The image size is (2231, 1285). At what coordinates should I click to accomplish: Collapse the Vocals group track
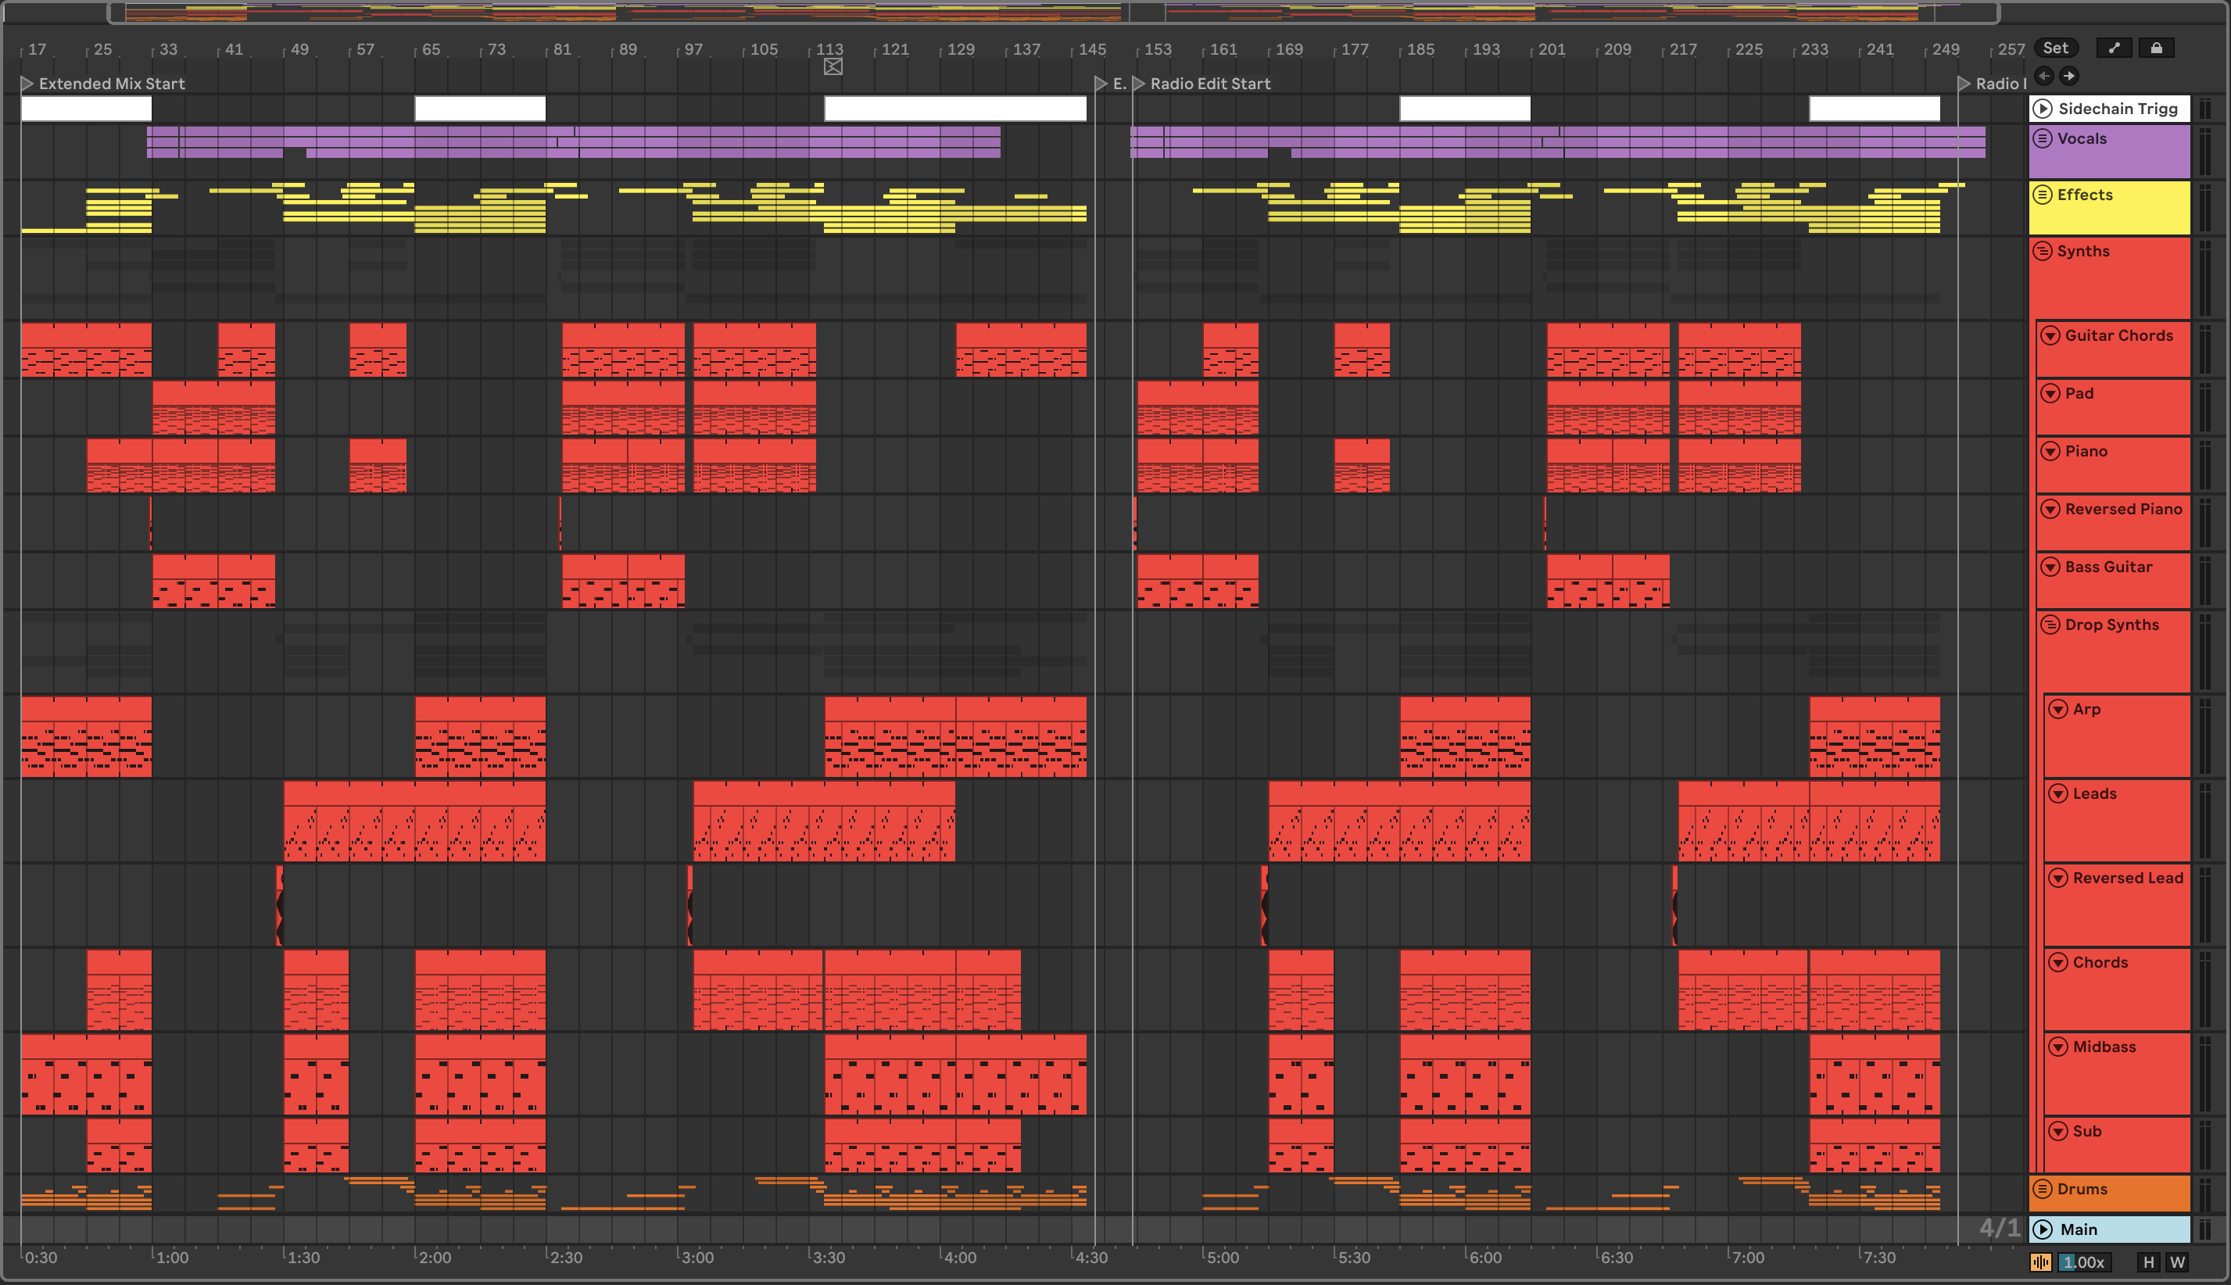click(x=2042, y=138)
